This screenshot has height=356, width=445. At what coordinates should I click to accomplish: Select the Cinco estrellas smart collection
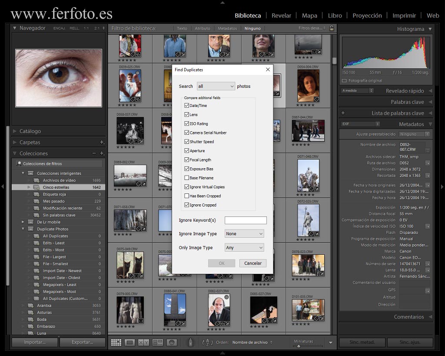coord(58,187)
